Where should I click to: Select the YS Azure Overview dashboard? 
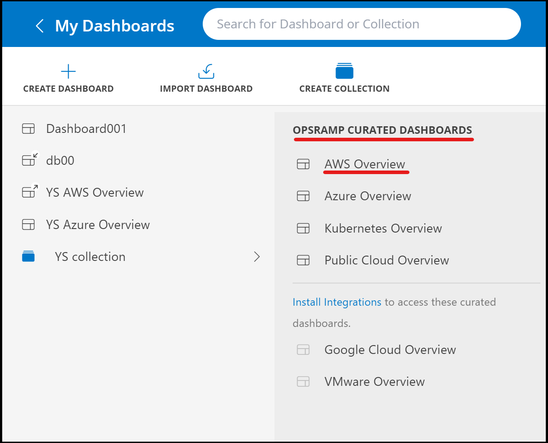tap(98, 225)
